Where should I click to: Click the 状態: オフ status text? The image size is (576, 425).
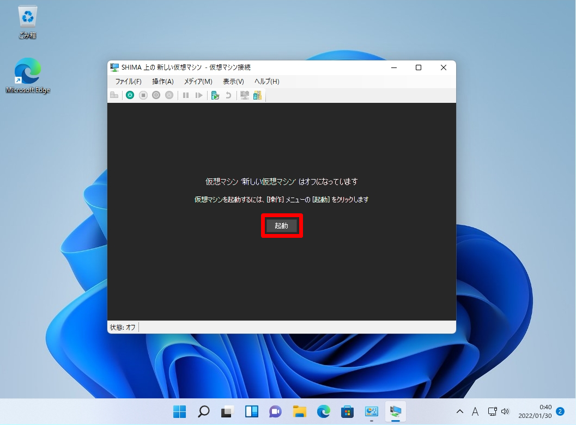click(123, 327)
